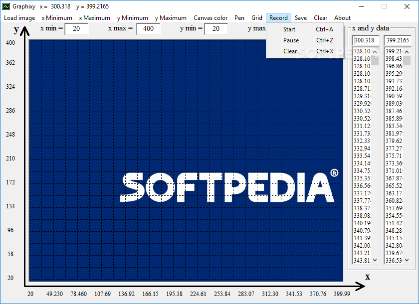Open the Canvas color menu
The image size is (419, 304).
[210, 18]
